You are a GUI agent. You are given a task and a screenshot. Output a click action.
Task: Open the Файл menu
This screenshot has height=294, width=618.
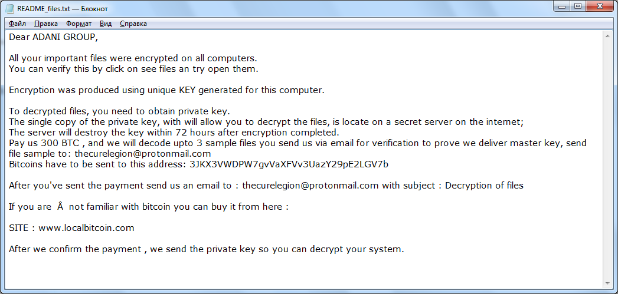point(18,24)
